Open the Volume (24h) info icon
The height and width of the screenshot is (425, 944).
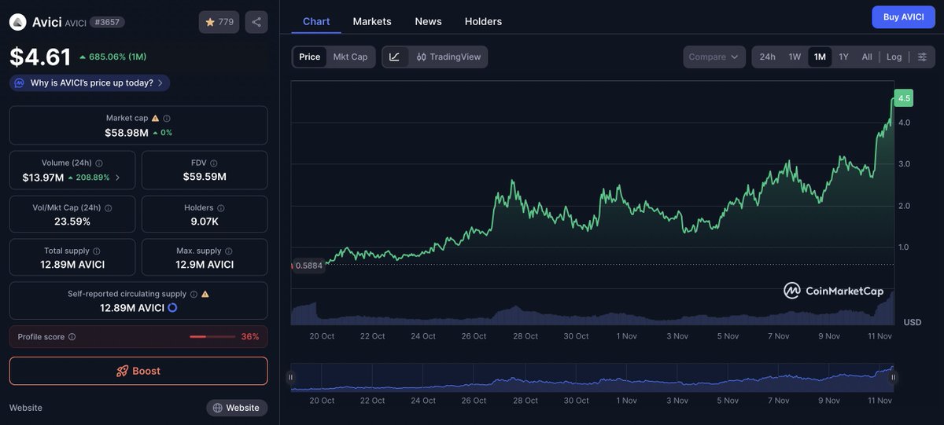[x=99, y=163]
